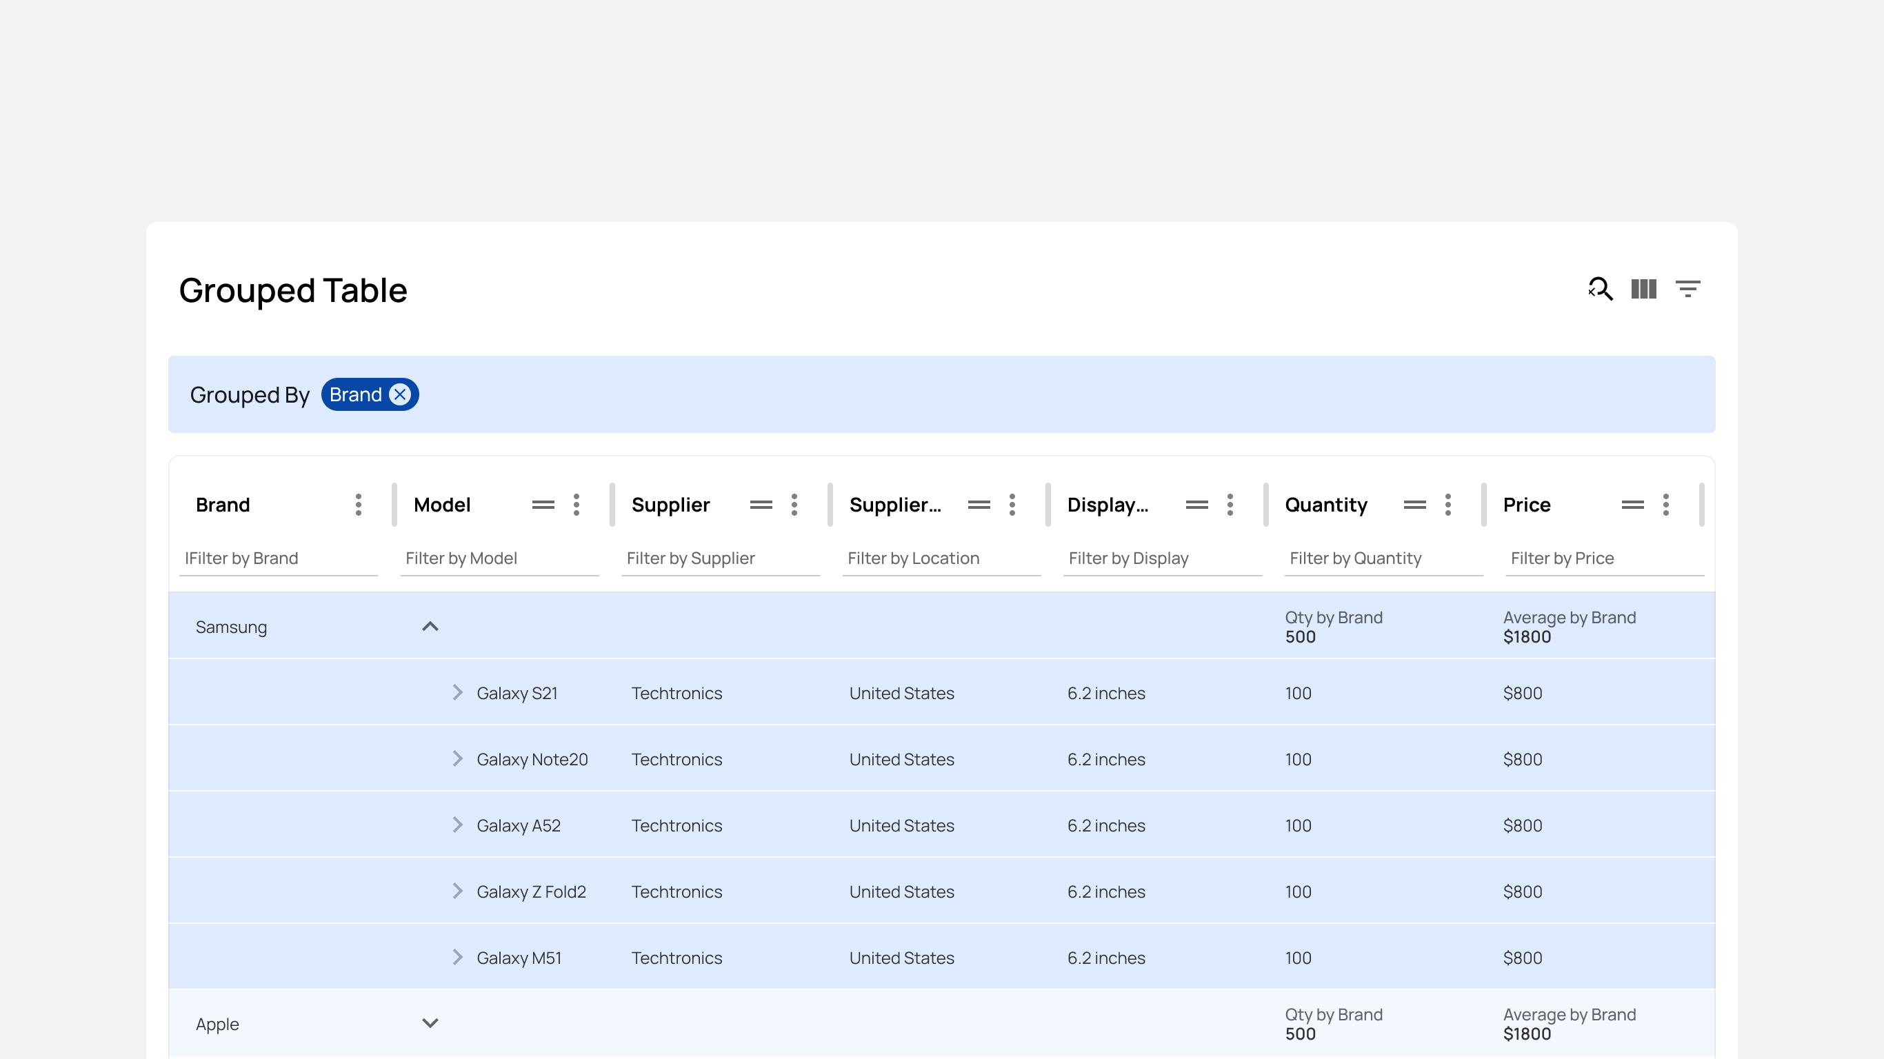Click Samsung Average by Brand $1800 value
The width and height of the screenshot is (1884, 1059).
[x=1527, y=636]
